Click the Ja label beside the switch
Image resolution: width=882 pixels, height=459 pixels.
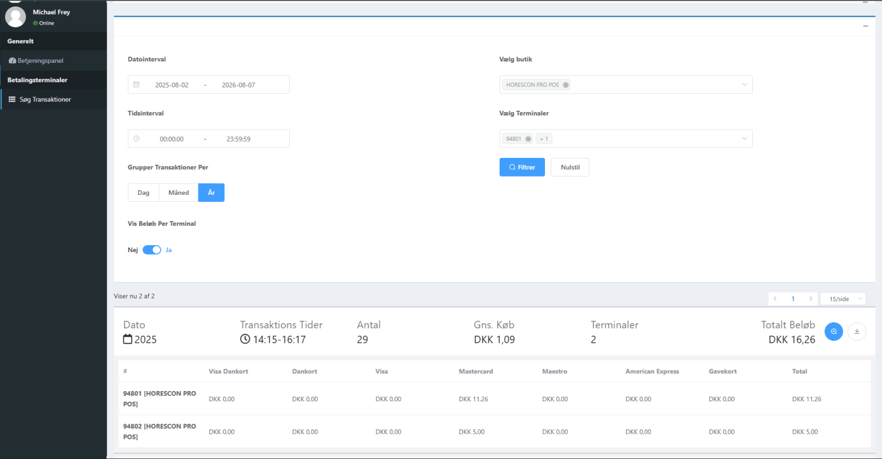[169, 250]
